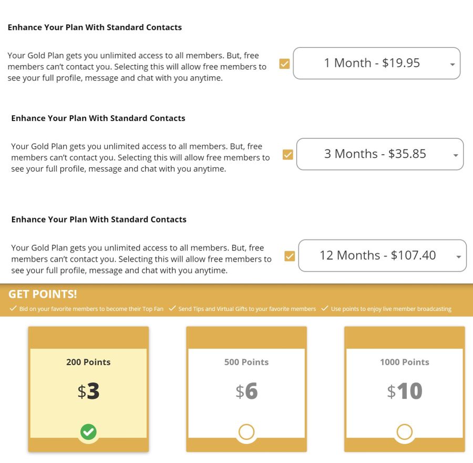Choose the 500 Points $6 price card
The image size is (473, 463).
click(246, 389)
